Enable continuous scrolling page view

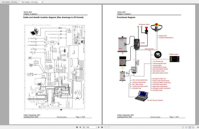point(186,127)
